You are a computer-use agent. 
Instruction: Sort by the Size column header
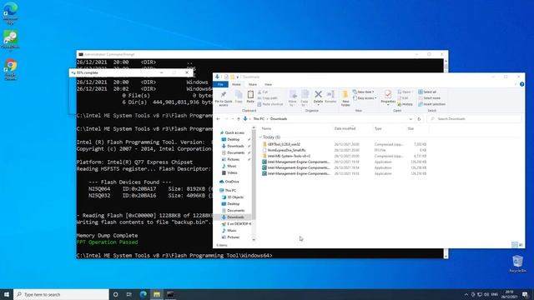coord(411,128)
